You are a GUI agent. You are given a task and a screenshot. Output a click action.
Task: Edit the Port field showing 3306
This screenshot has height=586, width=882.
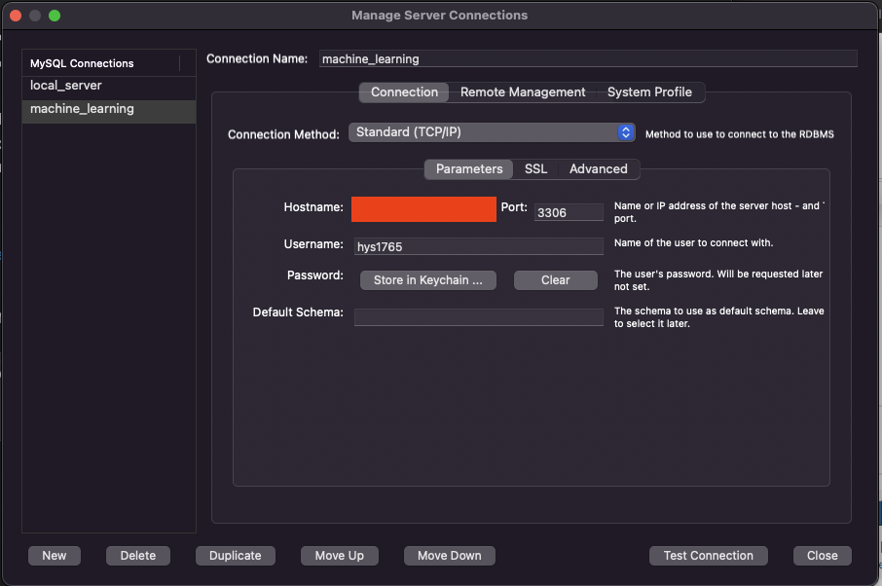click(x=569, y=212)
